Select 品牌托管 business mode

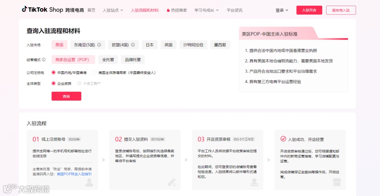click(x=133, y=60)
